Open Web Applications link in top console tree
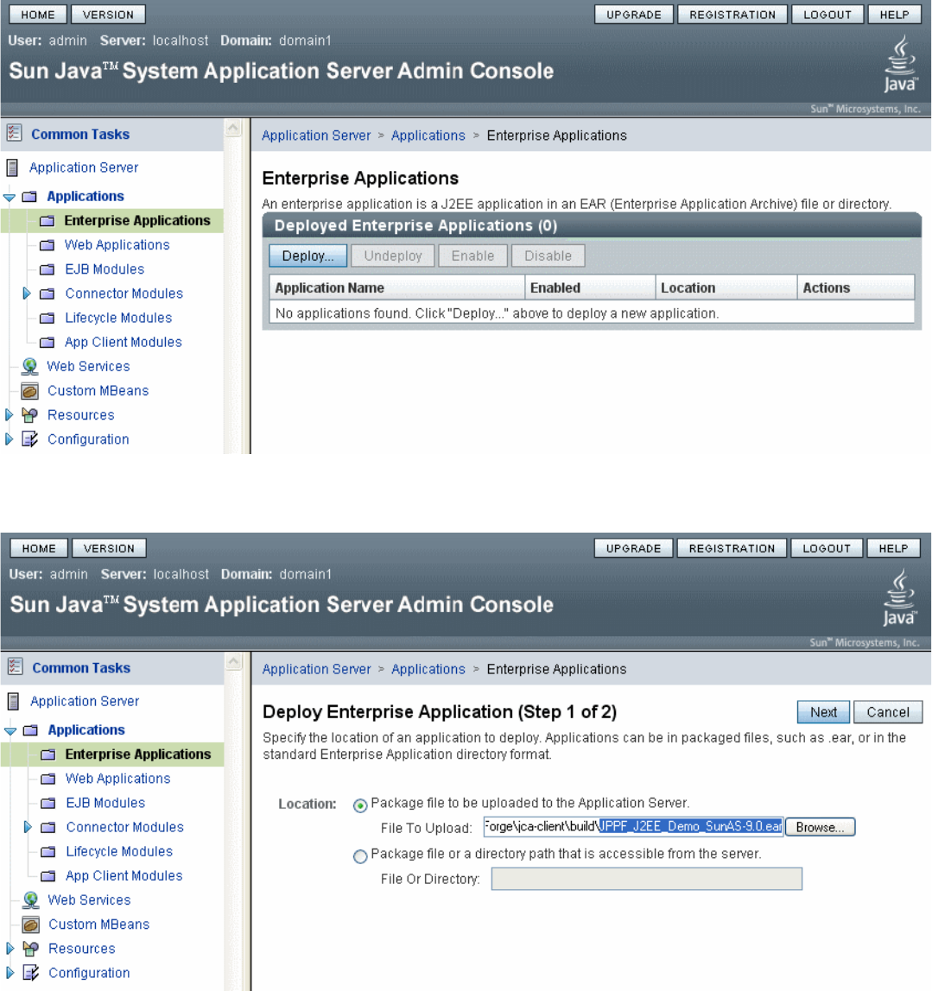 coord(117,244)
